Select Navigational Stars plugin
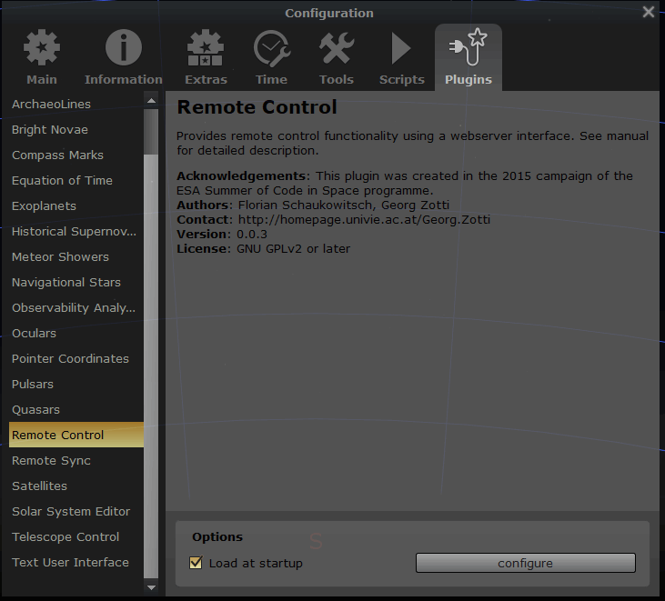Image resolution: width=665 pixels, height=601 pixels. 76,282
